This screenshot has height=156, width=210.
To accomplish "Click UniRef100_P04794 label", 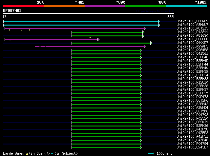I will tap(192, 144).
